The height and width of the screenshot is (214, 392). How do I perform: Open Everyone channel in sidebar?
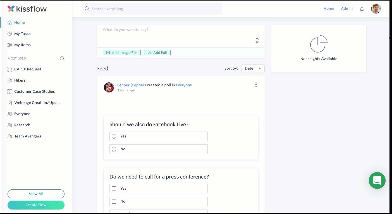tap(22, 114)
